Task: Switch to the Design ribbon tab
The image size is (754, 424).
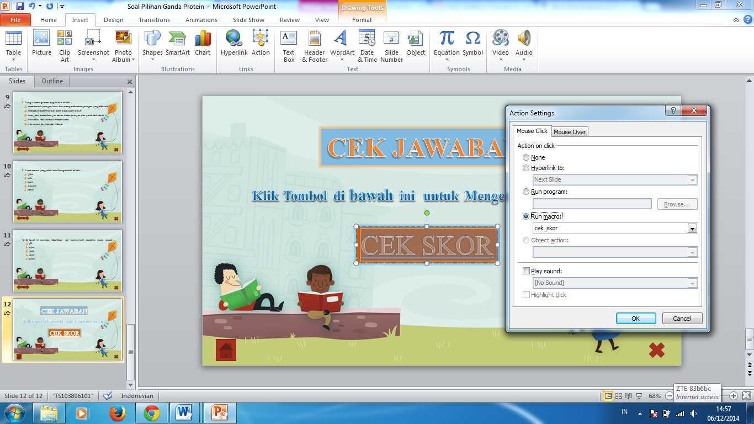Action: 114,20
